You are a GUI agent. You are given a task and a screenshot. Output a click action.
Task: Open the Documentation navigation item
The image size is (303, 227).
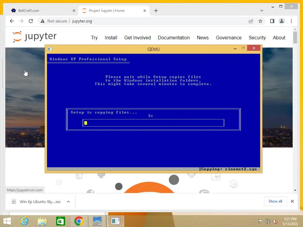(174, 38)
